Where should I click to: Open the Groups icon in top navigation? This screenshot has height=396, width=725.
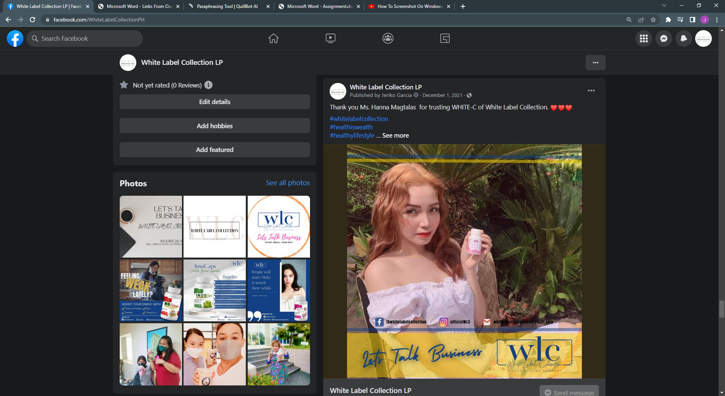(x=388, y=38)
